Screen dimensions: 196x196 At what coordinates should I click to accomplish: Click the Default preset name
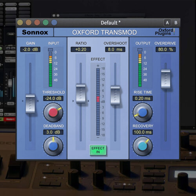(111, 23)
